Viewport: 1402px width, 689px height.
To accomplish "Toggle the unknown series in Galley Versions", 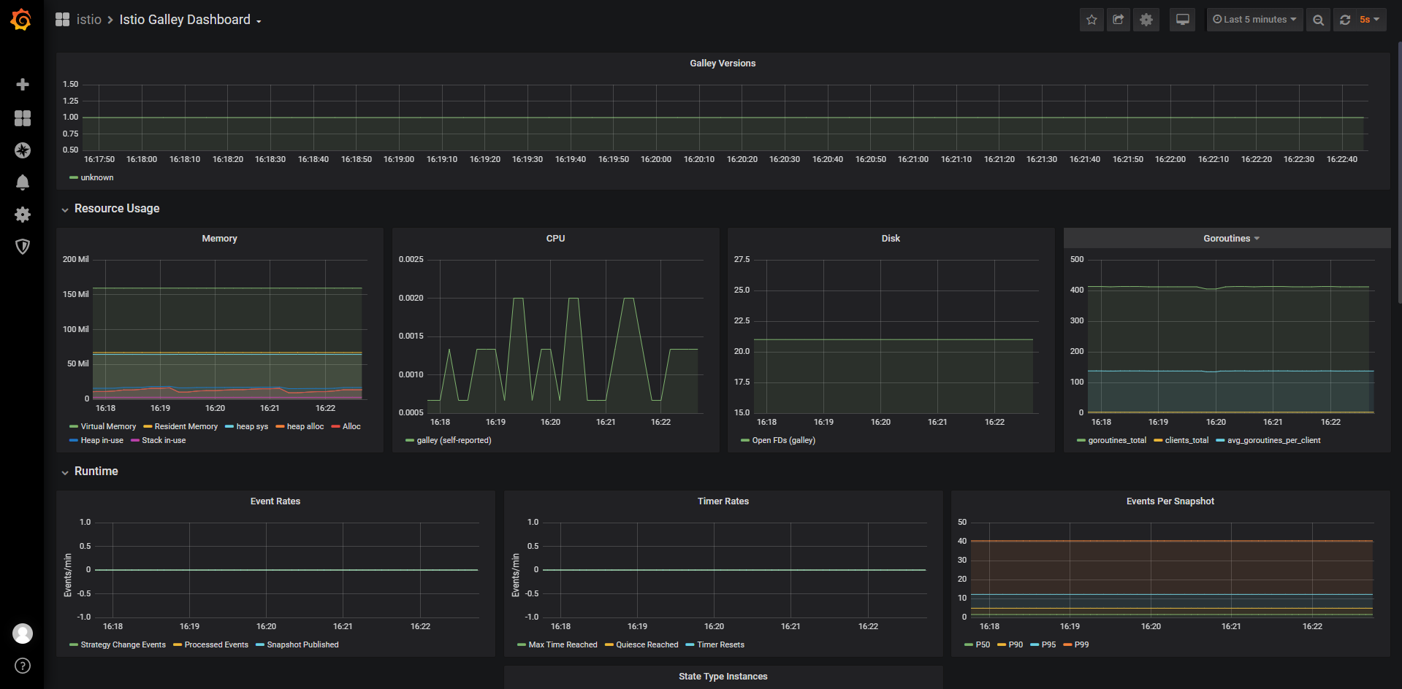I will point(97,177).
